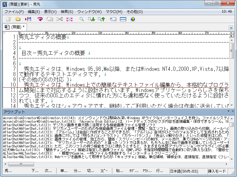237x177 pixels.
Task: Click the output line DiskDirector.txt(14)
Action: pyautogui.click(x=116, y=118)
